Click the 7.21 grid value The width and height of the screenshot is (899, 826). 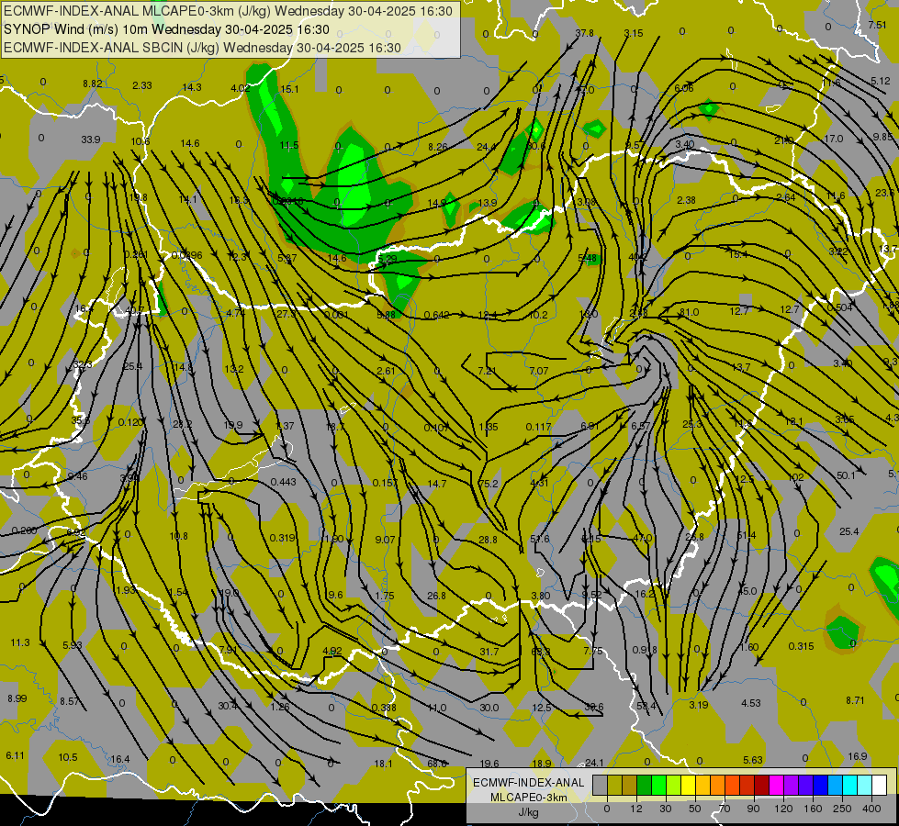(x=487, y=370)
